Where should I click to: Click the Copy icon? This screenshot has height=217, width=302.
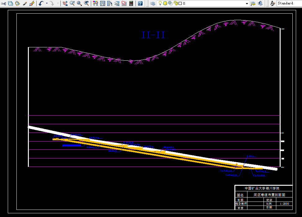pos(11,3)
